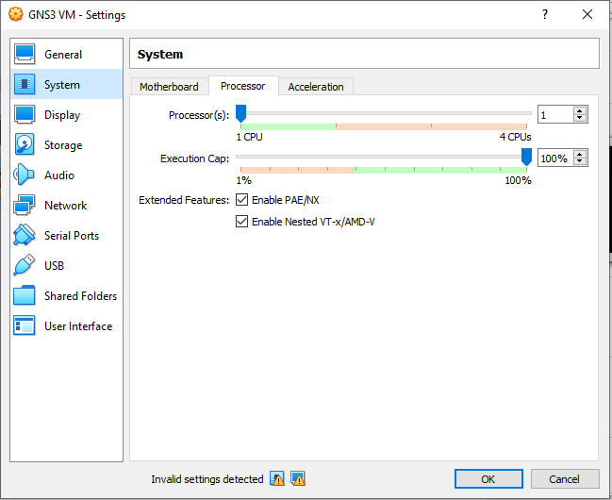Open the Serial Ports label
The image size is (612, 500).
click(x=72, y=236)
